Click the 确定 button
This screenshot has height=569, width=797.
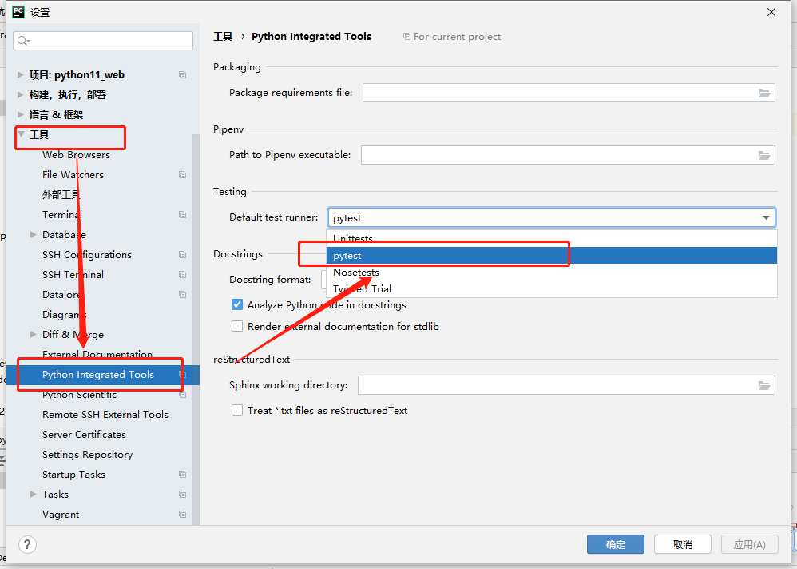coord(616,544)
